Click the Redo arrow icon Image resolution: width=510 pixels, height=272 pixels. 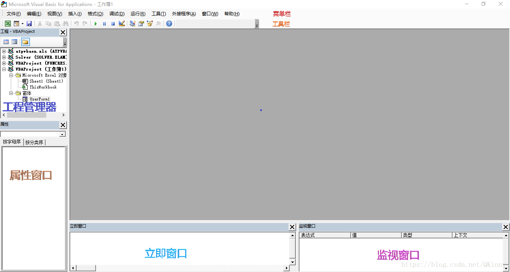(85, 24)
